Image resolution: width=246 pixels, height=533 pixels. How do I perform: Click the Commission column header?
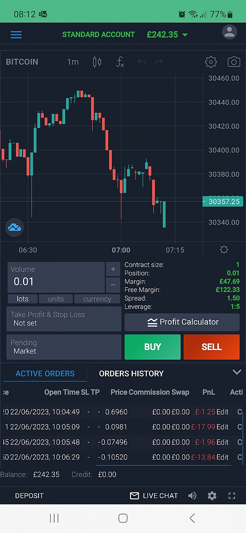149,392
